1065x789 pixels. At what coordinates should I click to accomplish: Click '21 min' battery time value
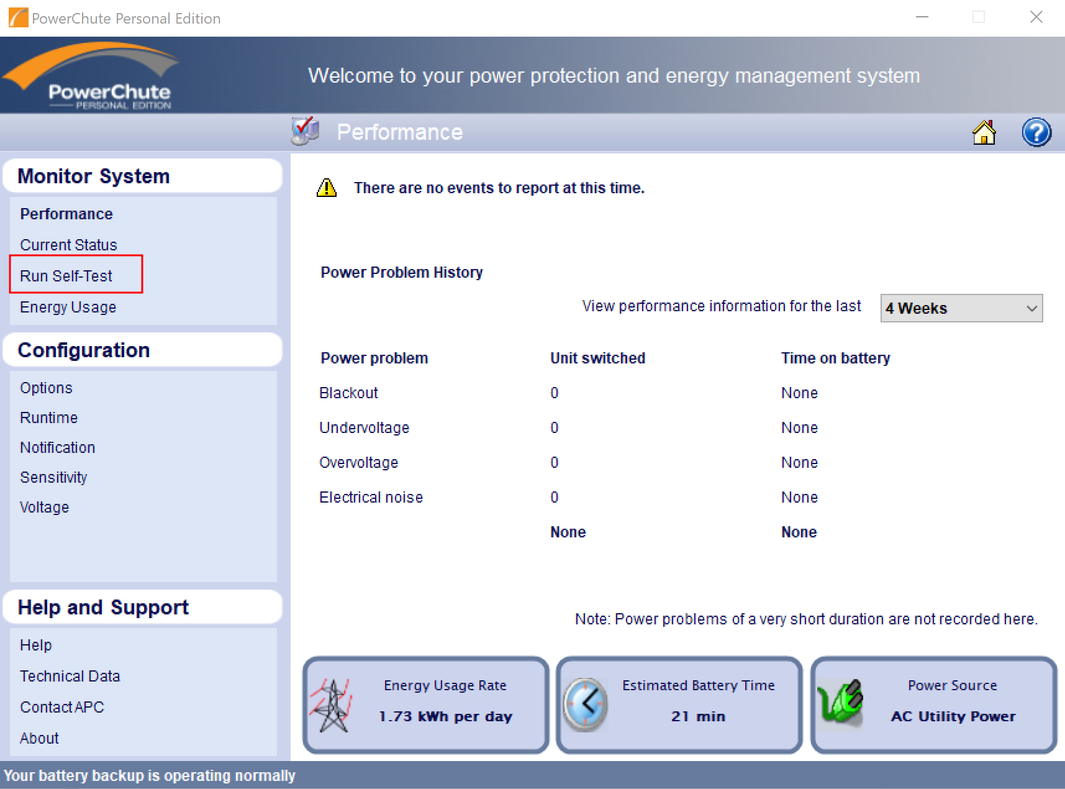tap(698, 716)
